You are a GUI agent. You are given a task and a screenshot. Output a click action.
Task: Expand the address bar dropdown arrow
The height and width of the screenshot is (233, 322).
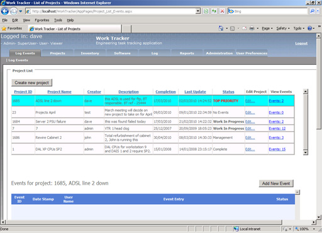tap(198, 11)
